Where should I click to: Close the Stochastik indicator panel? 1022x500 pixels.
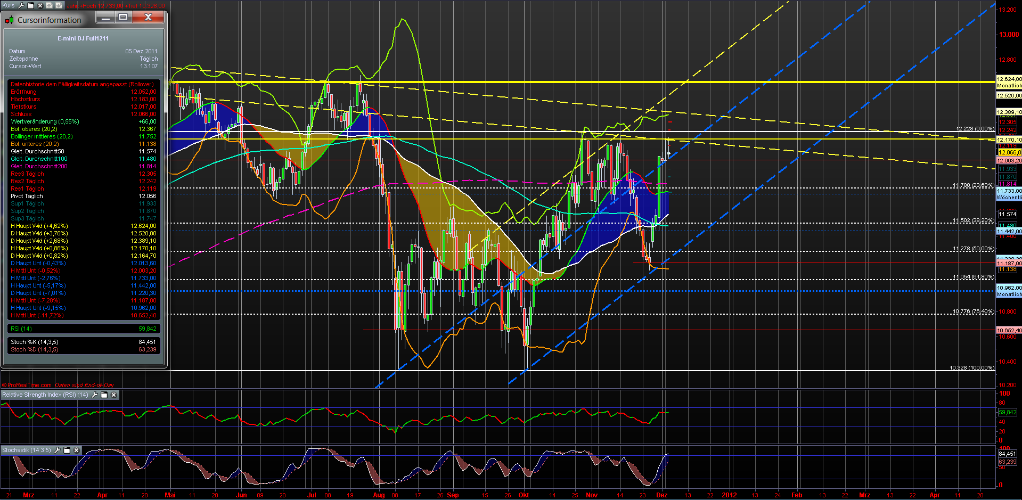click(x=76, y=450)
